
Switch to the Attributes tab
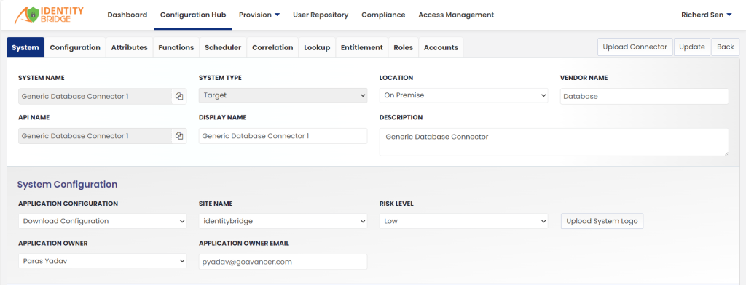pyautogui.click(x=130, y=47)
